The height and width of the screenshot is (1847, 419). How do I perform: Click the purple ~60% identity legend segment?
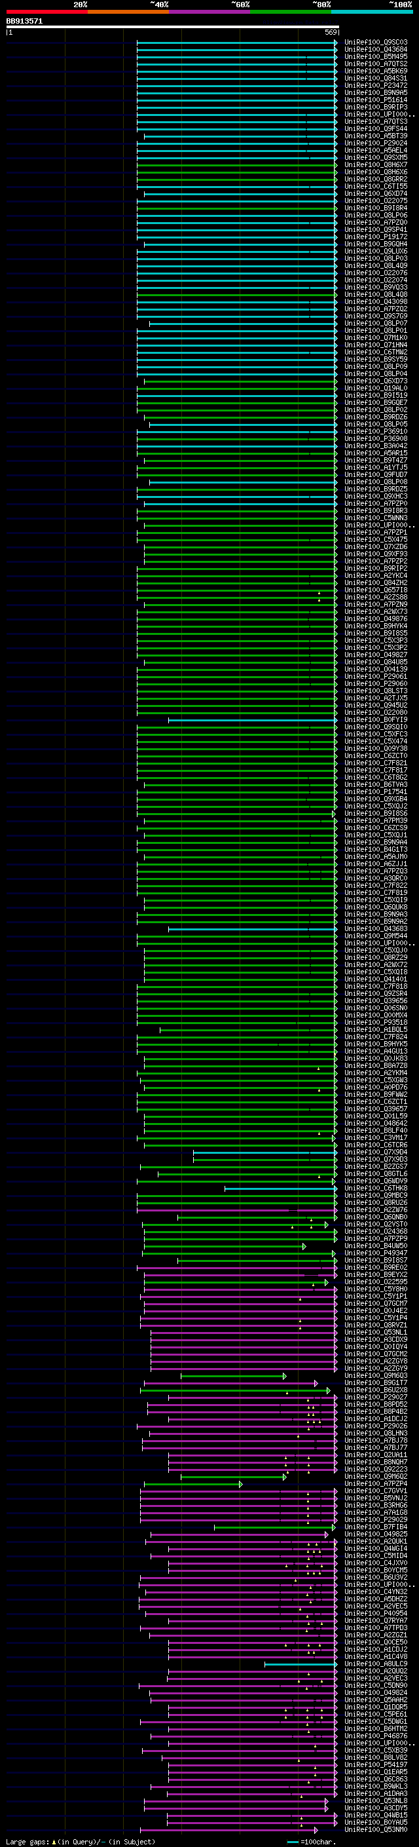click(209, 12)
